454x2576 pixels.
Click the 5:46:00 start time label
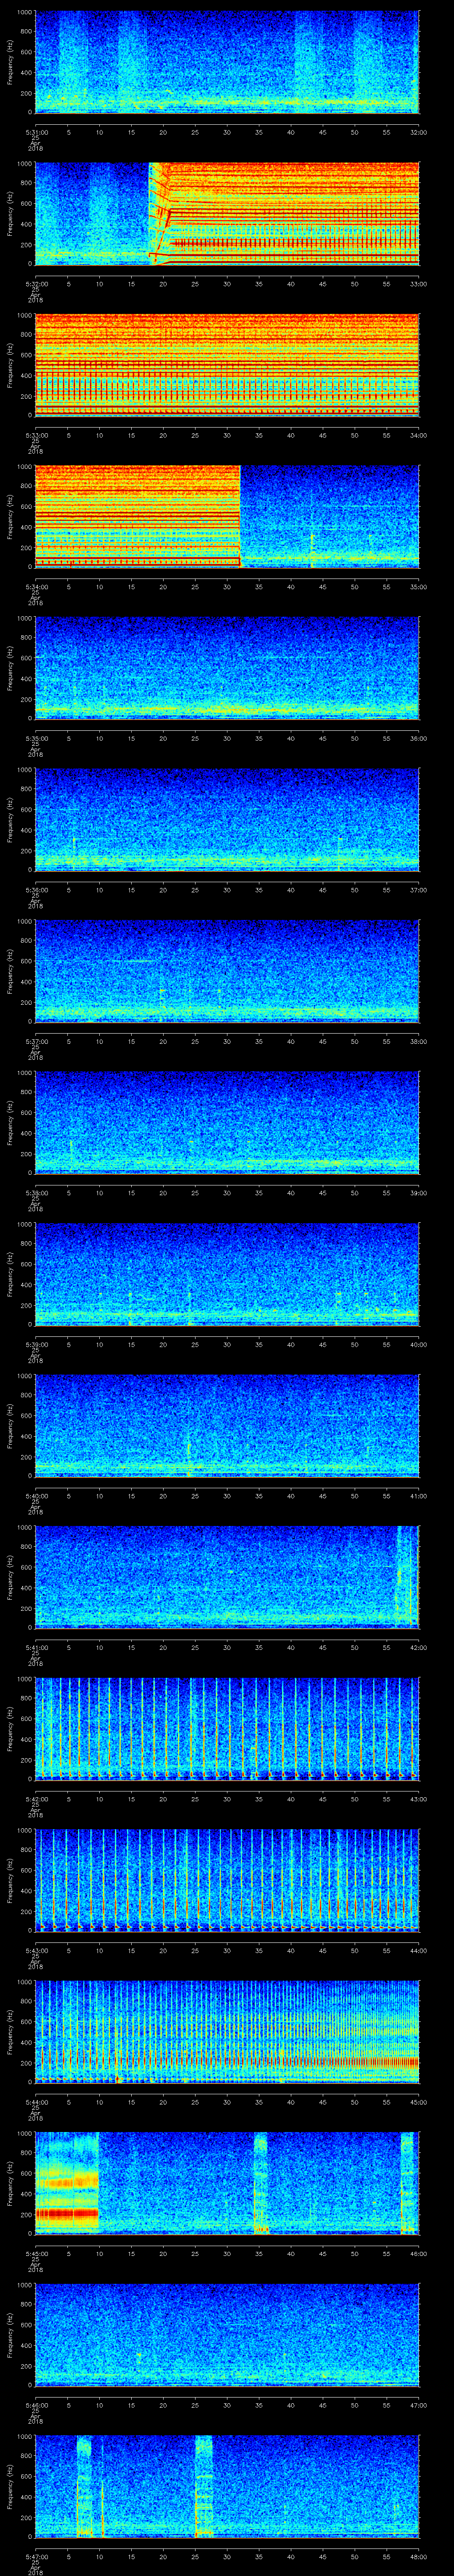[x=36, y=2404]
